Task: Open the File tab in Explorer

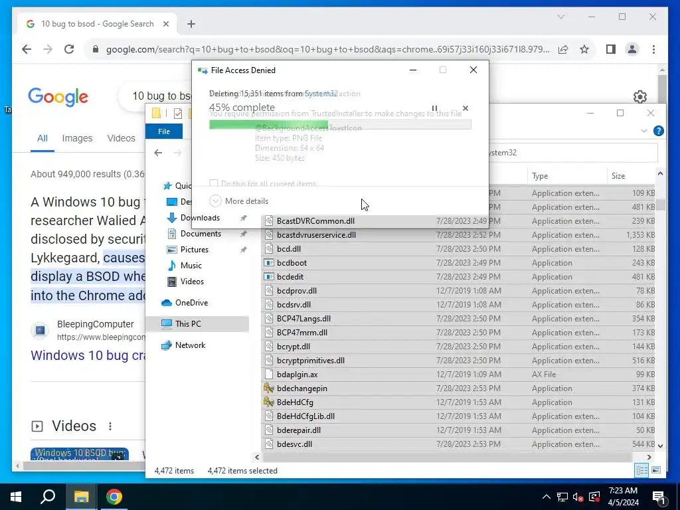Action: coord(164,131)
